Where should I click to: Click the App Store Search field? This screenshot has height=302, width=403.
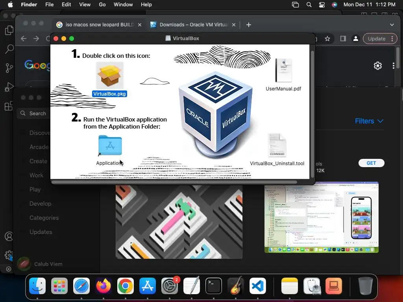(x=34, y=113)
